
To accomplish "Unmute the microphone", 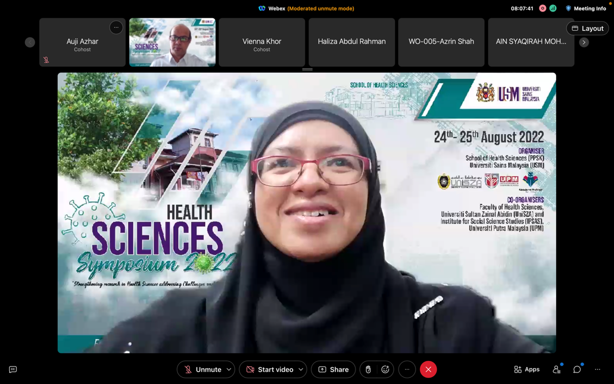I will pyautogui.click(x=203, y=369).
